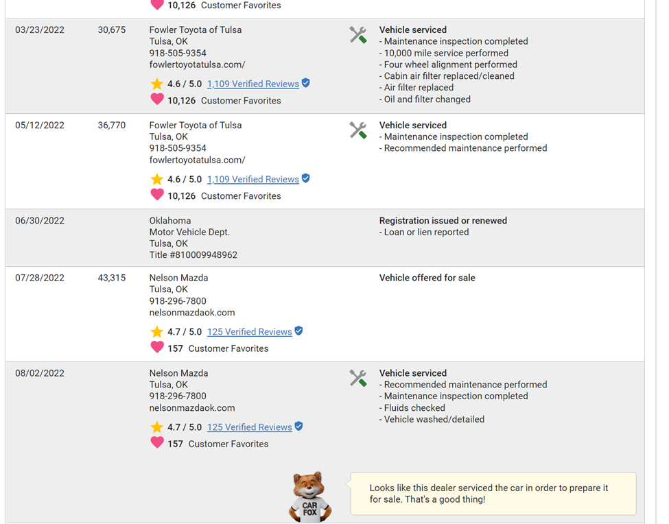Click the verified shield badge in 08/02/2022 row
This screenshot has width=669, height=524.
(x=298, y=426)
